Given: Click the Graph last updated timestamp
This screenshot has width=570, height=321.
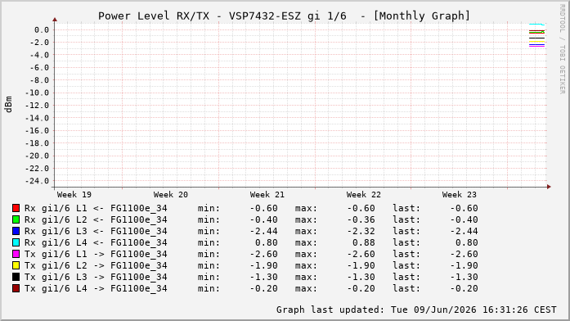Looking at the screenshot, I should coord(416,310).
